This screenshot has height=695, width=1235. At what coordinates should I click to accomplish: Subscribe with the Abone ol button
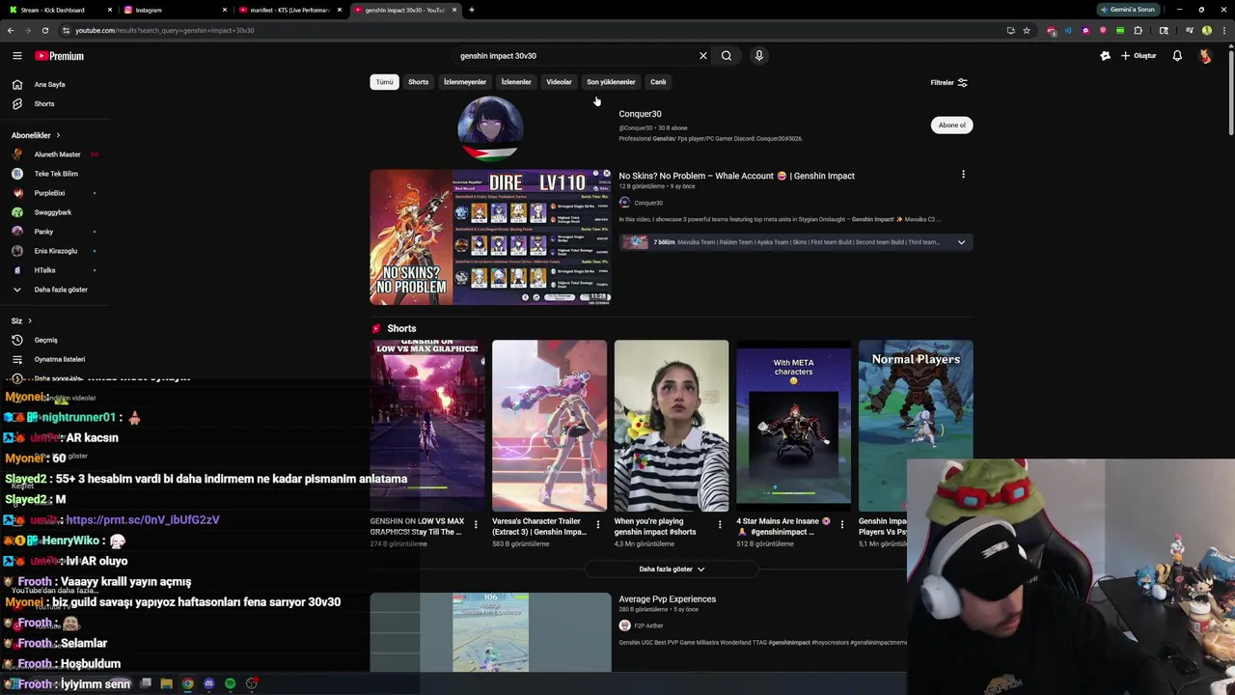[x=952, y=125]
